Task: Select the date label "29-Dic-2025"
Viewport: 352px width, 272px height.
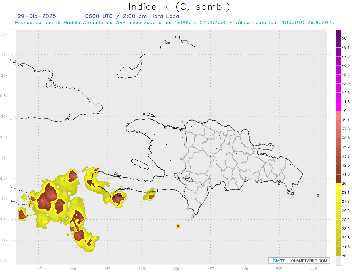Action: click(x=37, y=16)
